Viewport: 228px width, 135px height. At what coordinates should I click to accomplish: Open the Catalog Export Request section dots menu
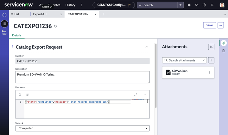12,46
